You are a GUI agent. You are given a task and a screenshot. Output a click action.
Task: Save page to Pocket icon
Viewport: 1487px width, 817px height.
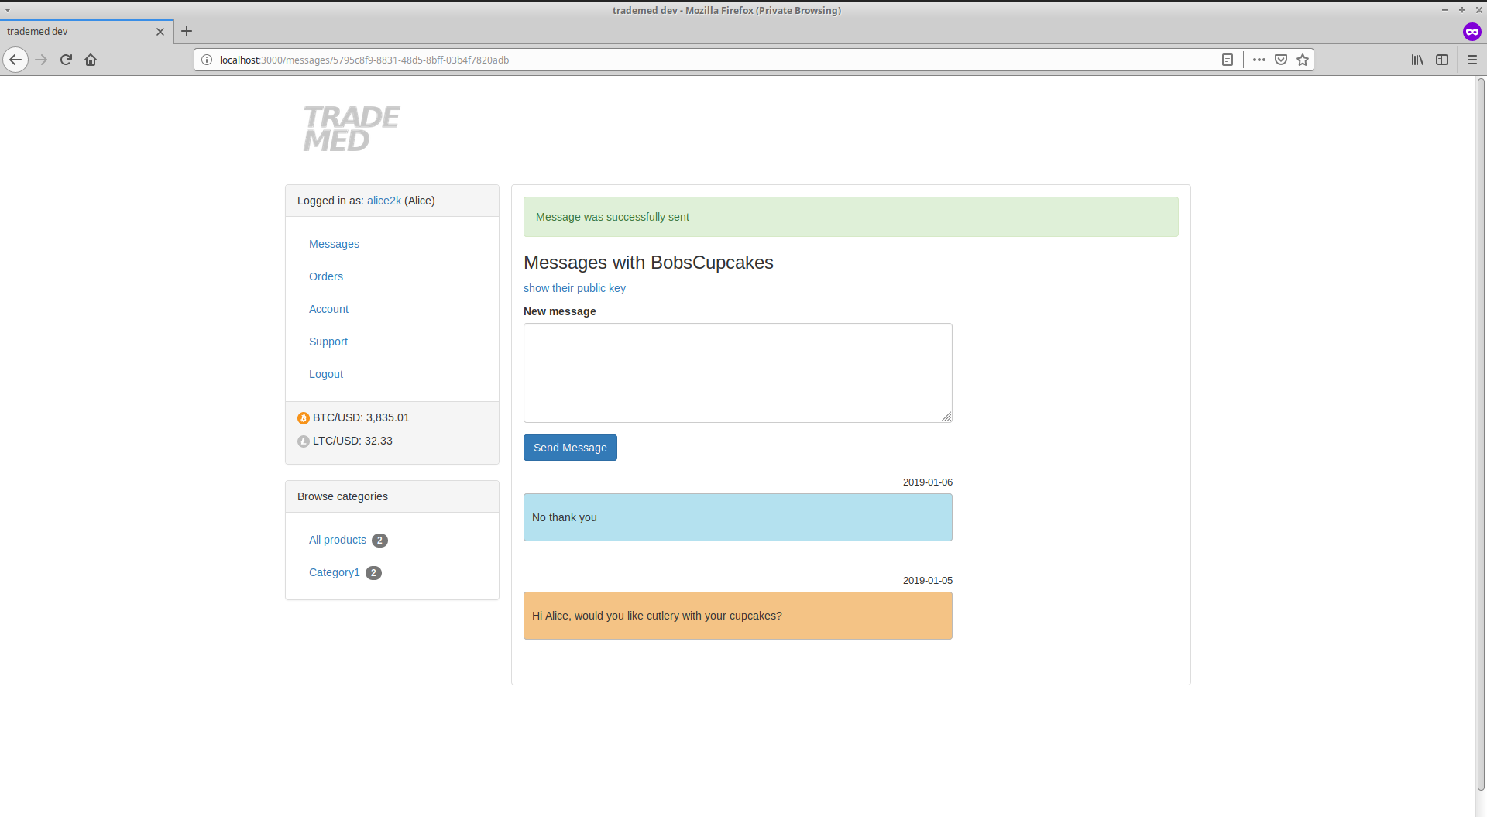coord(1281,60)
